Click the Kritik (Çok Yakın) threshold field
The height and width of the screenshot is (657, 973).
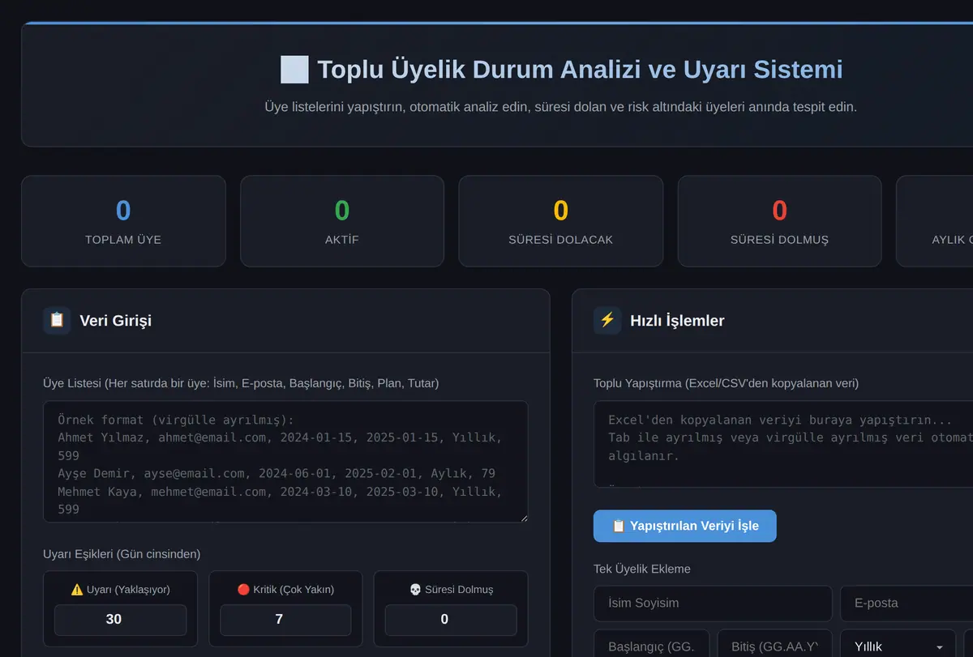pos(285,620)
